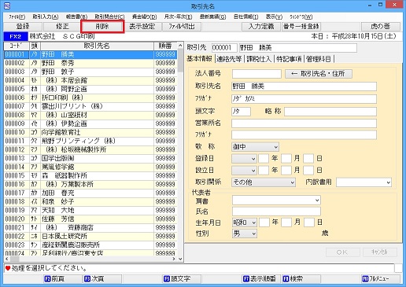
Task: Open the ウィンドウ(W) menu
Action: point(301,17)
